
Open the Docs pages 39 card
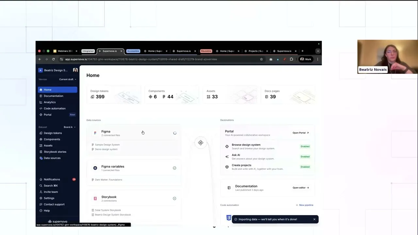click(x=288, y=95)
